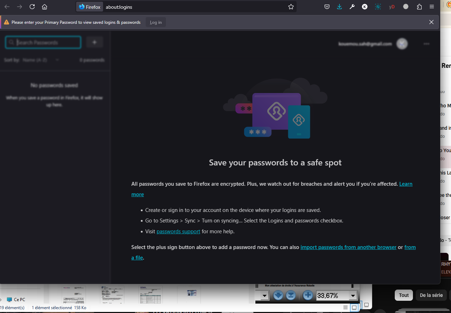This screenshot has width=451, height=313.
Task: Select the De la série filter chip
Action: pyautogui.click(x=431, y=295)
